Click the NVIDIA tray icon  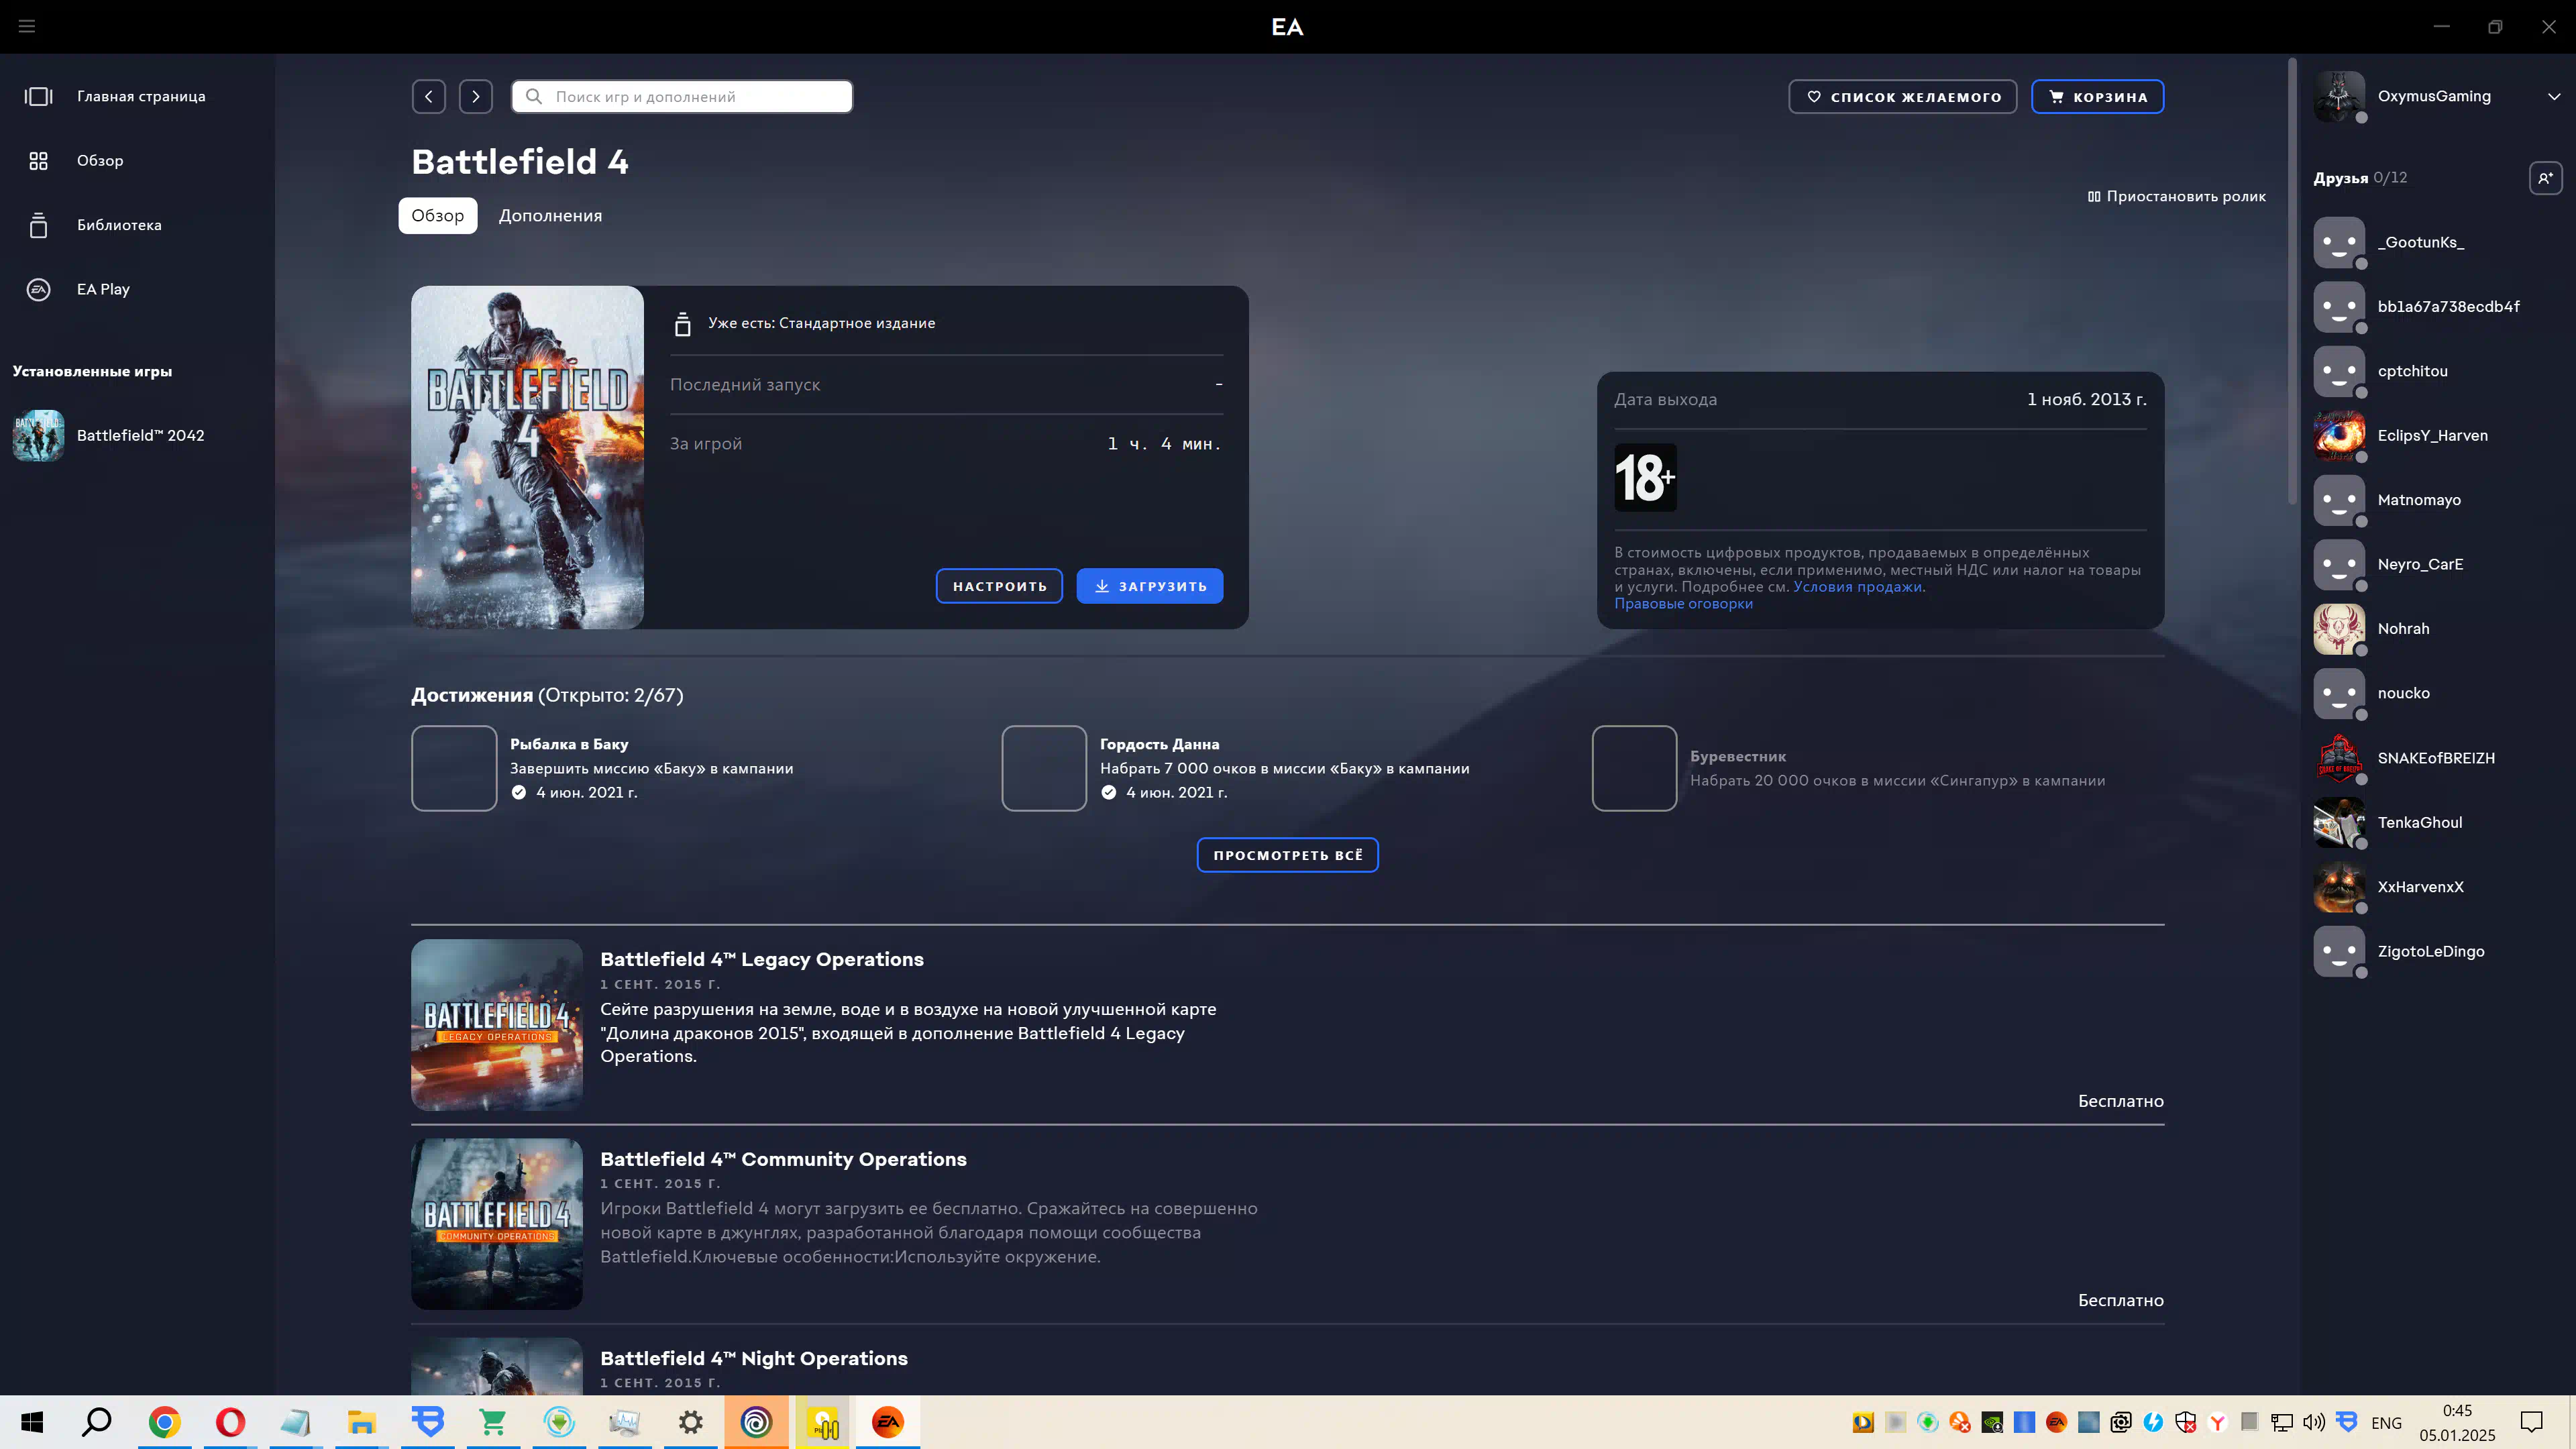pyautogui.click(x=1992, y=1422)
